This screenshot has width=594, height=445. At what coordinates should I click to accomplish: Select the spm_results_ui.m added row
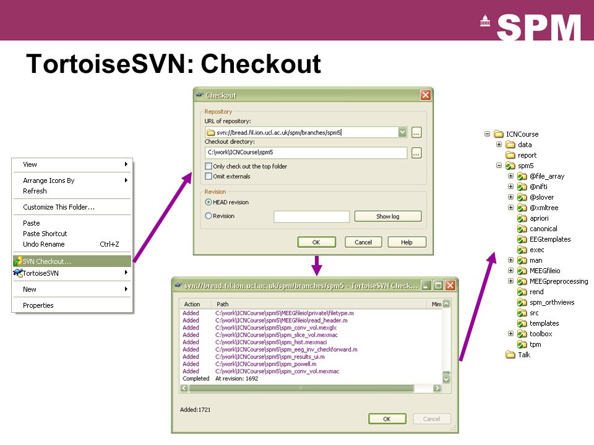(311, 357)
